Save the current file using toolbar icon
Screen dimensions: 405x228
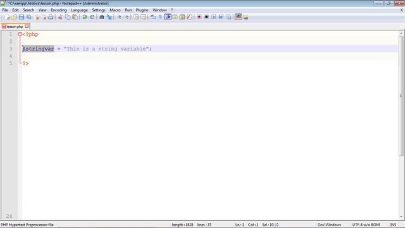[x=22, y=17]
